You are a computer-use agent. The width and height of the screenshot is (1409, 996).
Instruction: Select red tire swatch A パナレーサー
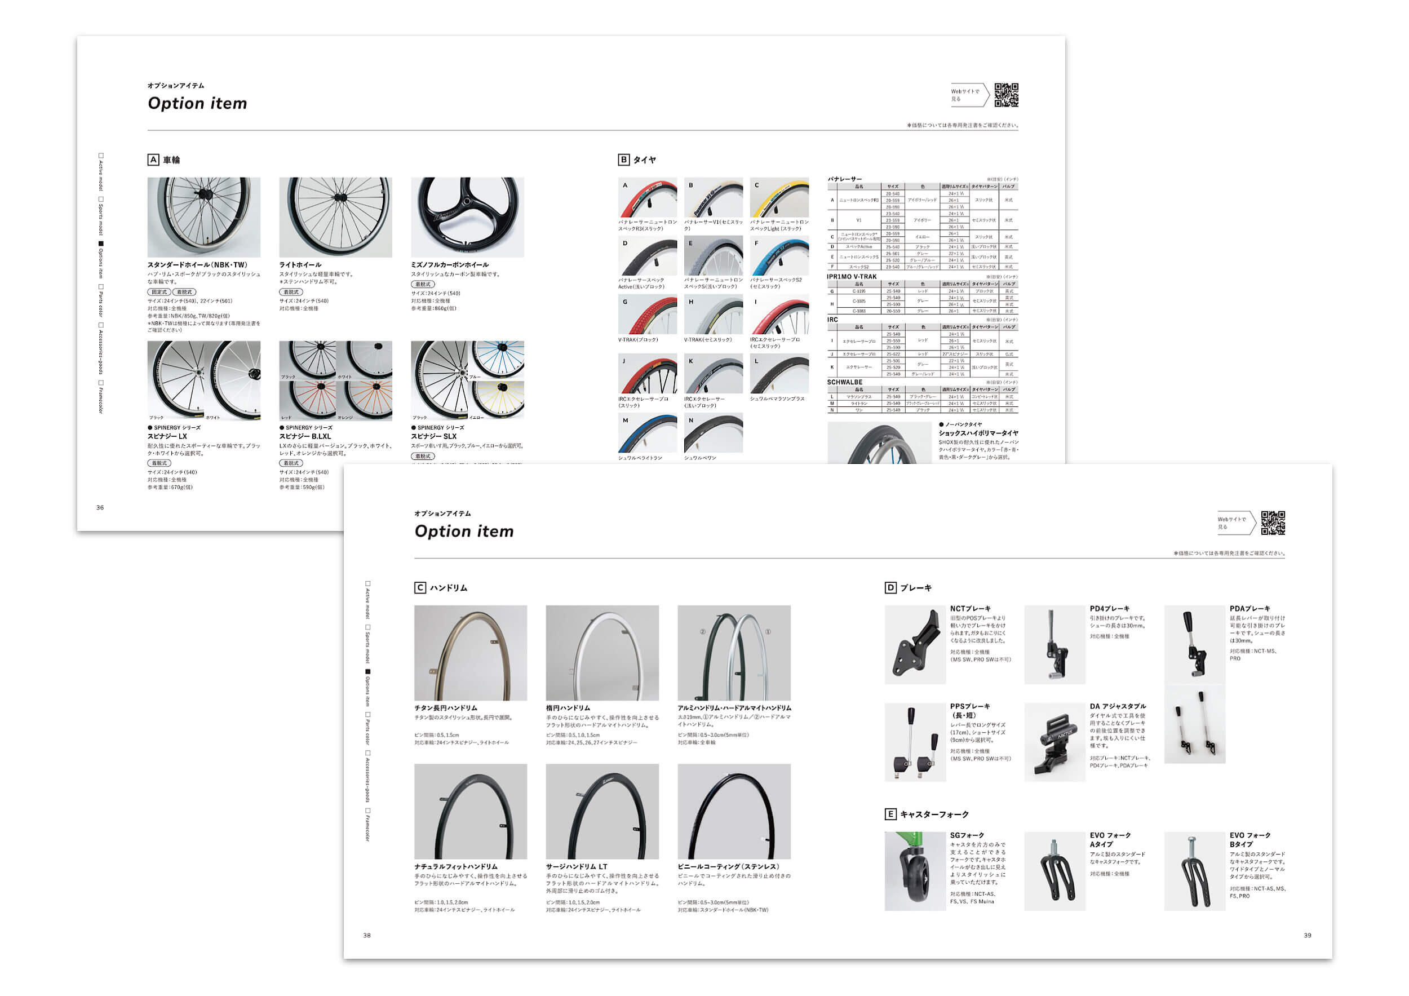(648, 197)
